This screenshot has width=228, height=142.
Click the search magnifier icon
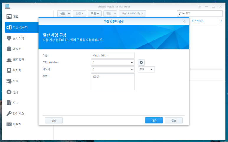(x=181, y=13)
